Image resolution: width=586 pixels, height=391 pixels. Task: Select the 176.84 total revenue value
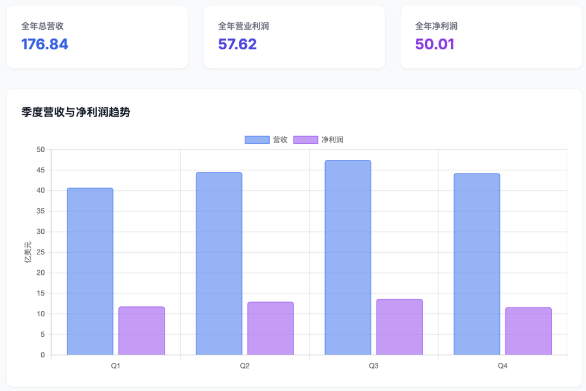[x=45, y=44]
